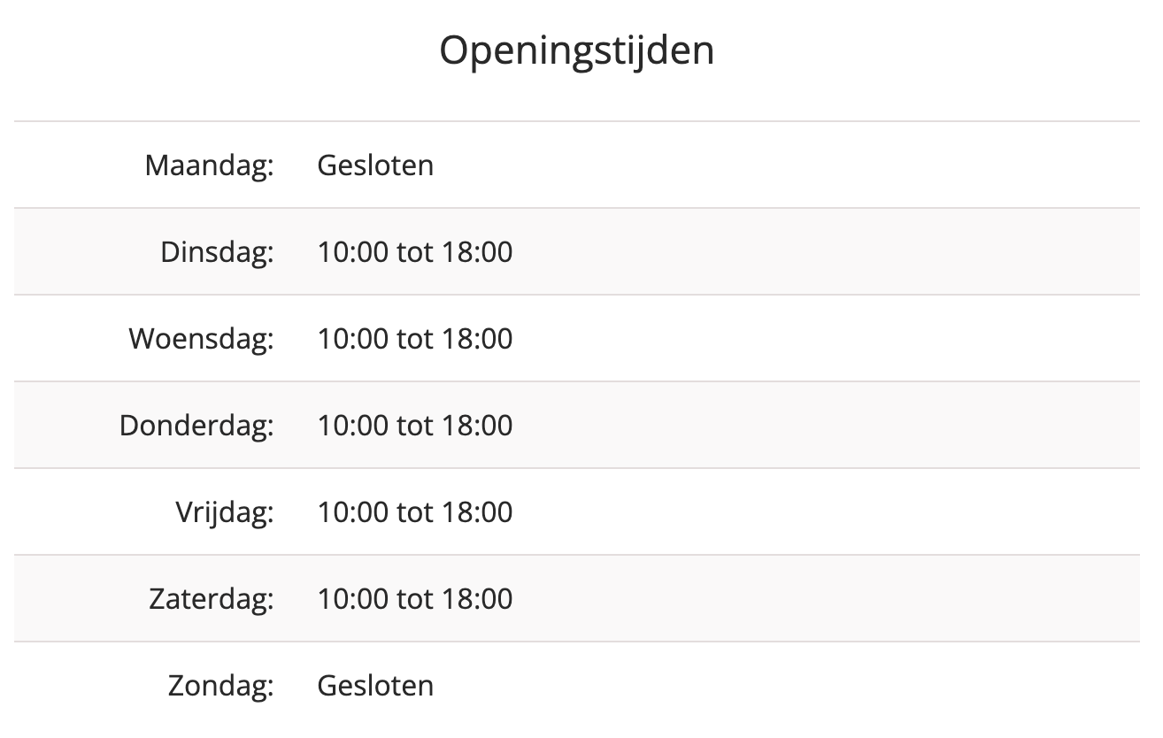
Task: Click the Dinsdag hours 10:00 tot 18:00
Action: (x=415, y=252)
